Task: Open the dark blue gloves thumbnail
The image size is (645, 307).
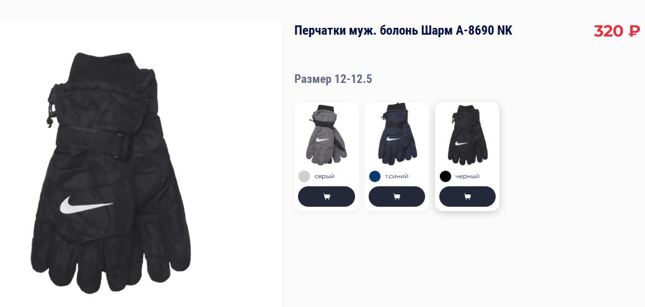Action: [x=397, y=134]
